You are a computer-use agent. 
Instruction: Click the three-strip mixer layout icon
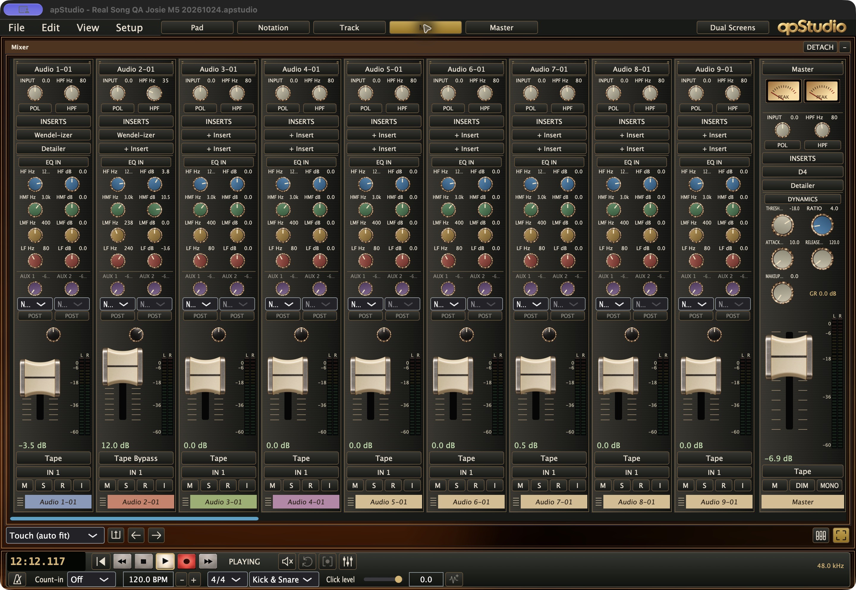pyautogui.click(x=821, y=535)
